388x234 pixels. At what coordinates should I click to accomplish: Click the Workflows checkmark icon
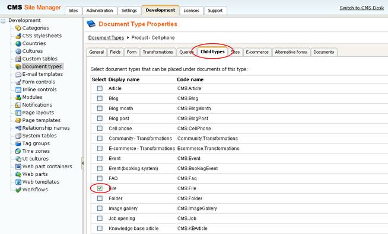pyautogui.click(x=18, y=190)
